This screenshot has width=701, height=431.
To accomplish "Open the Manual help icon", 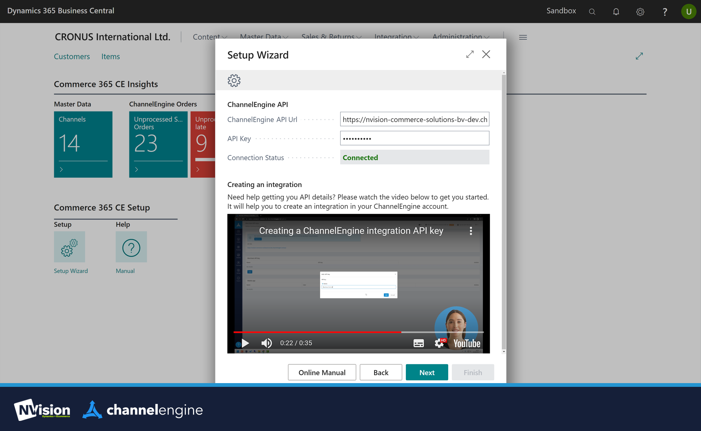I will pyautogui.click(x=131, y=247).
